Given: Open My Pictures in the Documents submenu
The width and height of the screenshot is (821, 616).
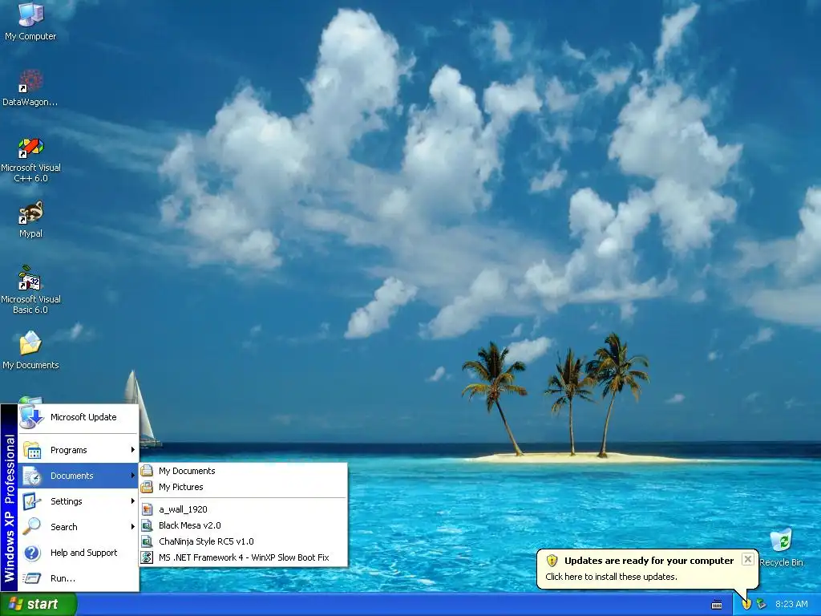Looking at the screenshot, I should click(x=243, y=487).
